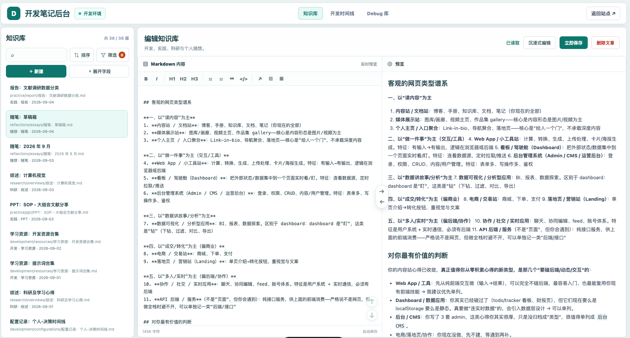Click the 开发环境 status badge
Image resolution: width=630 pixels, height=338 pixels.
click(x=90, y=14)
